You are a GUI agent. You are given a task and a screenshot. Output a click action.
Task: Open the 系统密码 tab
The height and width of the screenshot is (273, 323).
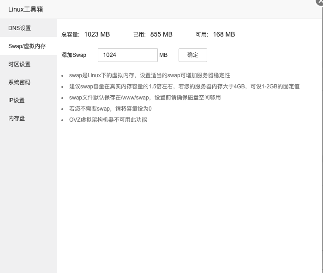point(28,82)
